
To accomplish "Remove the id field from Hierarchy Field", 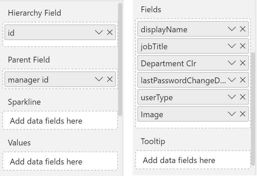I will point(110,32).
